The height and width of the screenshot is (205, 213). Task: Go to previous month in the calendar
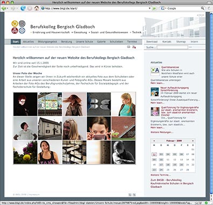154,141
